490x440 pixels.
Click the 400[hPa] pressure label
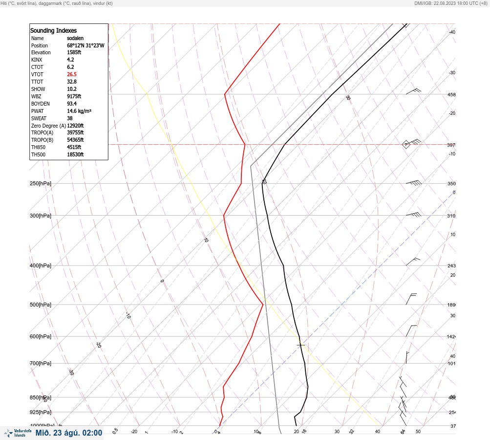coord(41,265)
